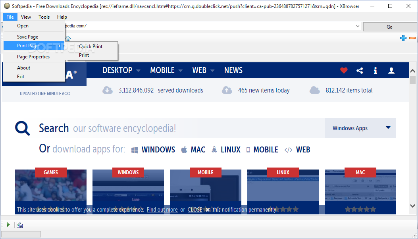This screenshot has width=418, height=239.
Task: Click the Find out more link
Action: click(162, 210)
